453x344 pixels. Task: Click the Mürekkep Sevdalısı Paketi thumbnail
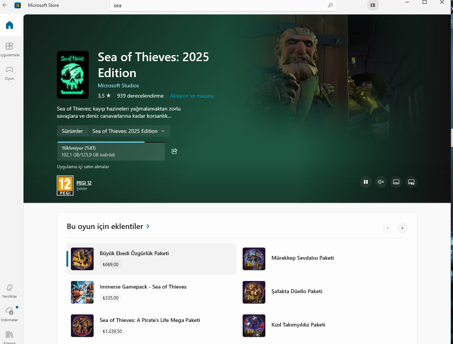[254, 259]
